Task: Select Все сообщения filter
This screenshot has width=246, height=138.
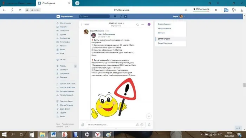Action: pyautogui.click(x=164, y=24)
